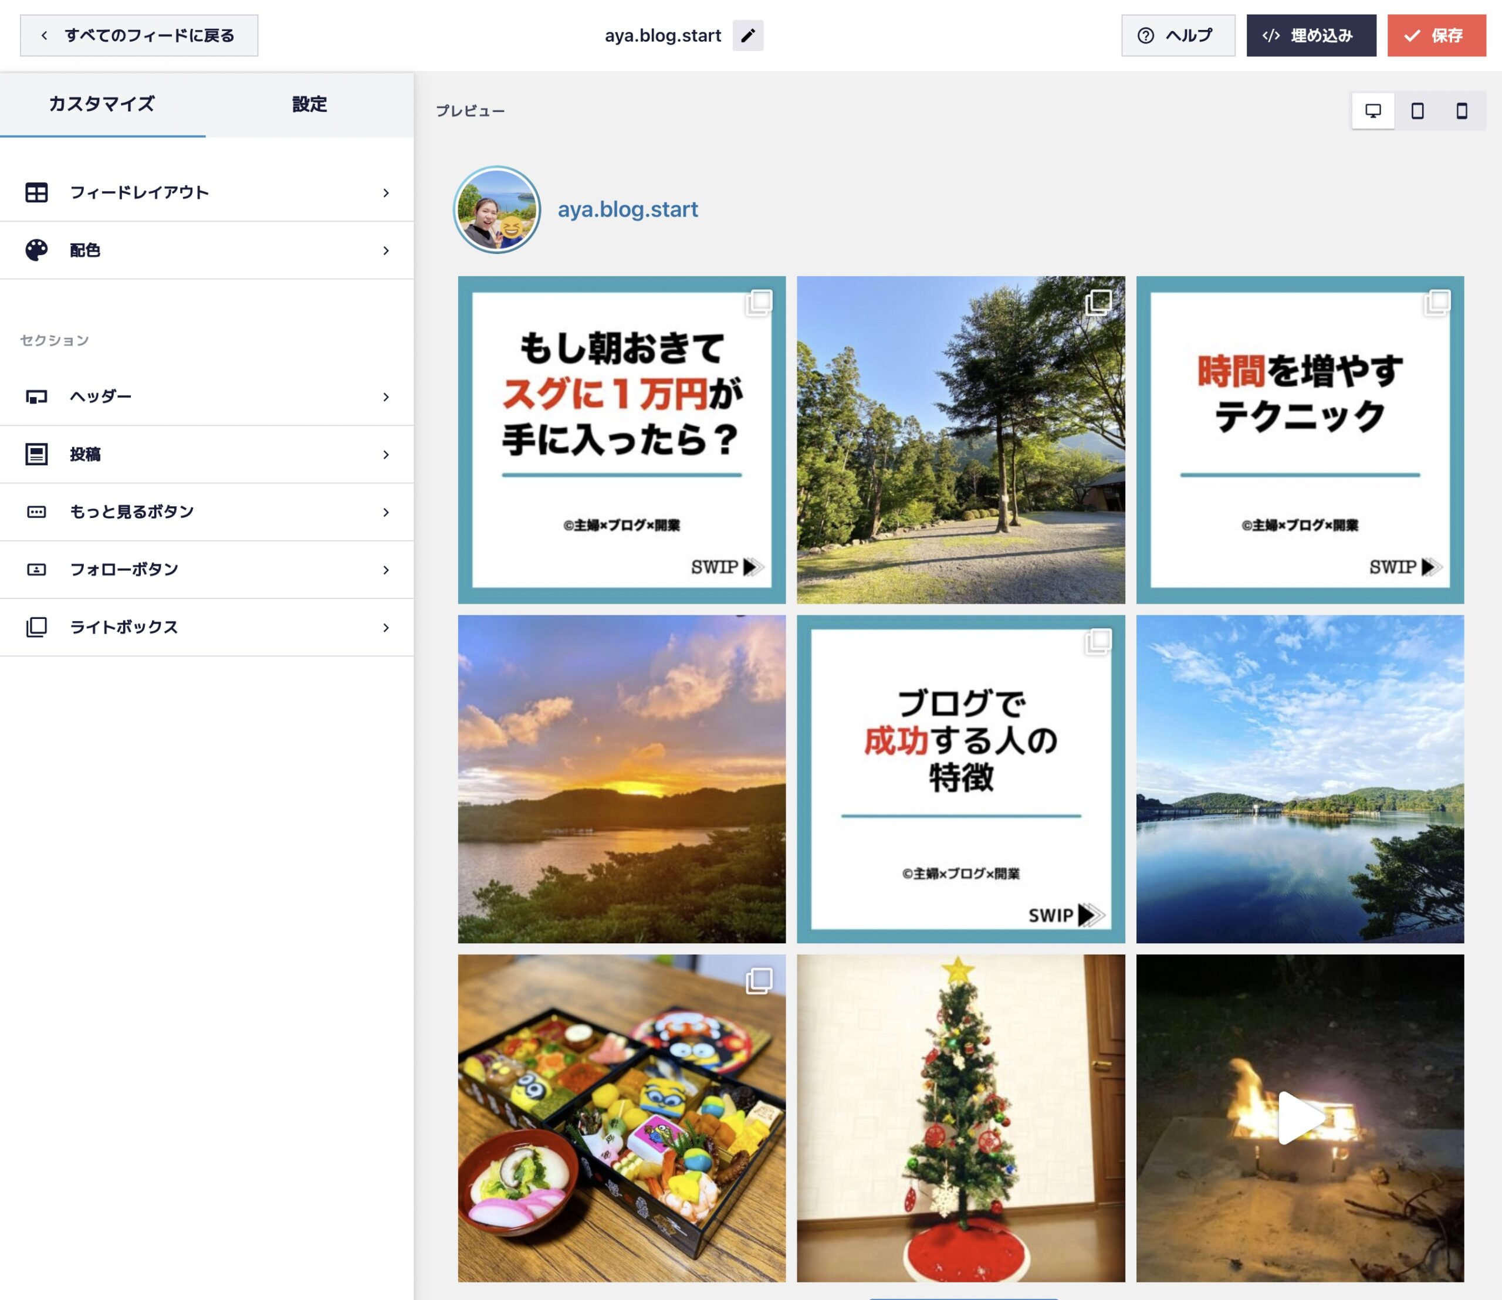1502x1300 pixels.
Task: Open the 時間を増やすテクニック post thumbnail
Action: (1300, 439)
